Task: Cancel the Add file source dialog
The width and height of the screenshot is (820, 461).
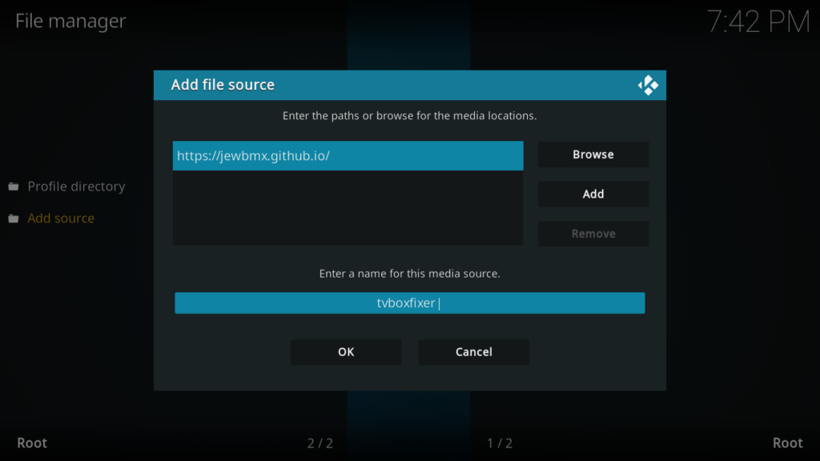Action: click(x=472, y=351)
